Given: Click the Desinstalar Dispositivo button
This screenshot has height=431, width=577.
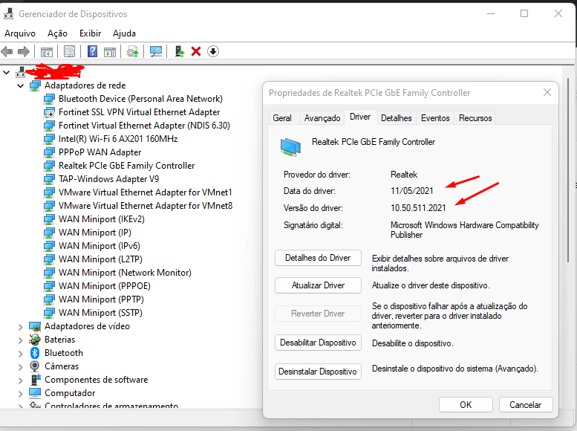Looking at the screenshot, I should point(318,372).
